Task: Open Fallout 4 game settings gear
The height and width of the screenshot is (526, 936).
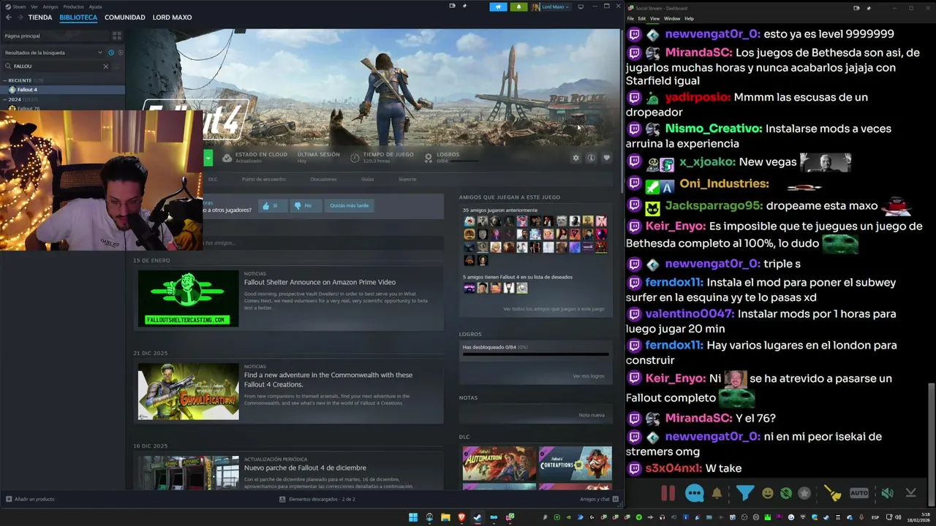Action: 575,158
